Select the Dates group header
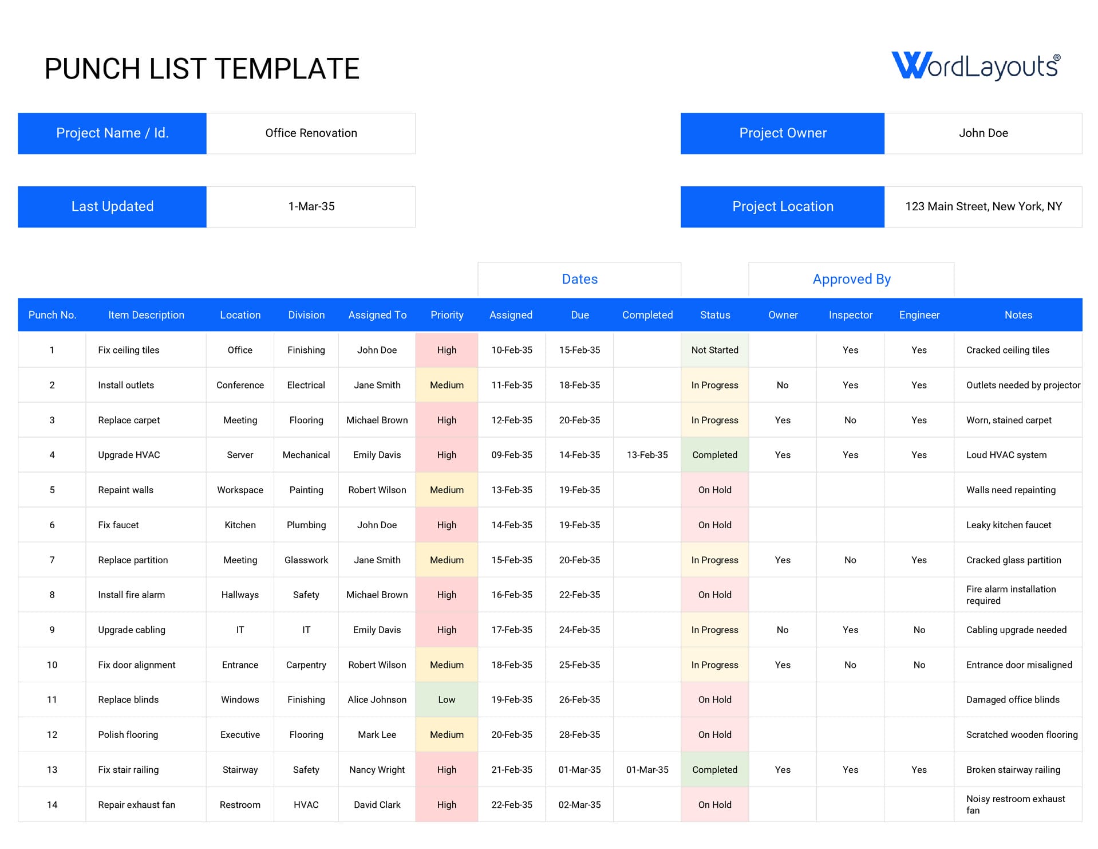 pyautogui.click(x=579, y=279)
